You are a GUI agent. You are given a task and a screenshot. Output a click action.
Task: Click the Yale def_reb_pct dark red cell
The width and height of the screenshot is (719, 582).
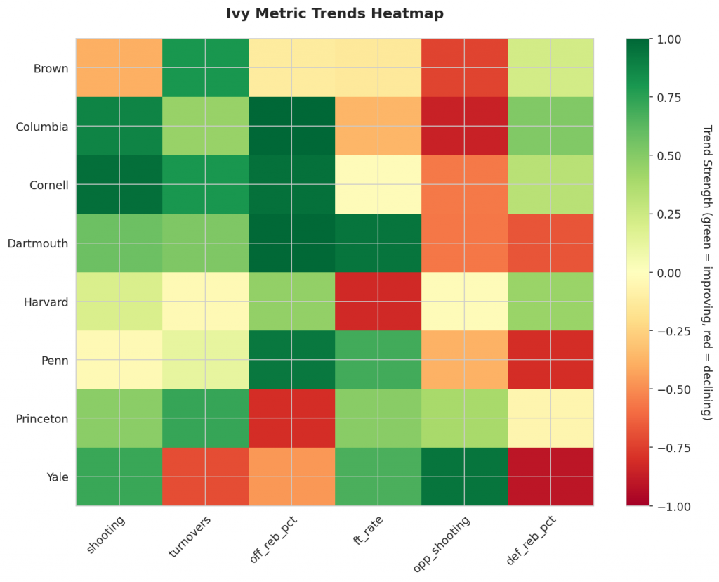550,477
